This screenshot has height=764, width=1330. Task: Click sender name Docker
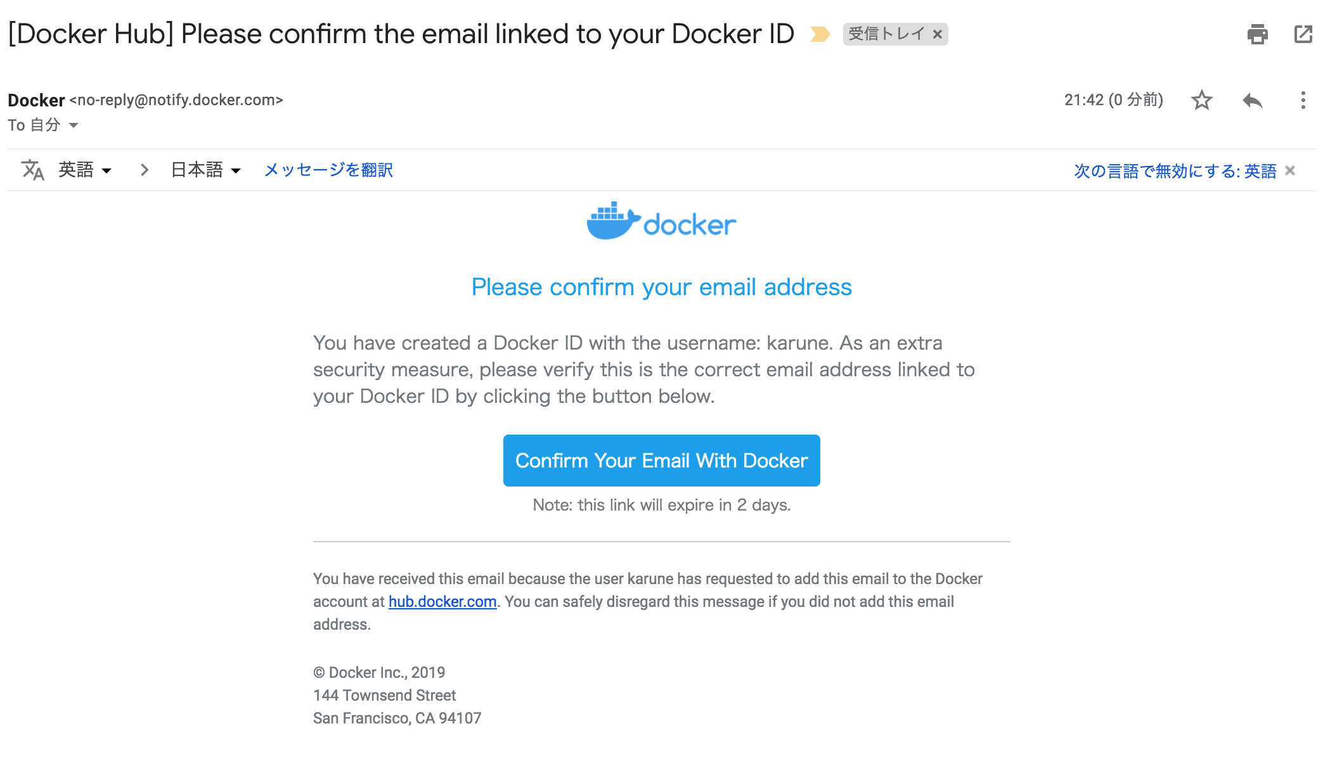tap(36, 100)
